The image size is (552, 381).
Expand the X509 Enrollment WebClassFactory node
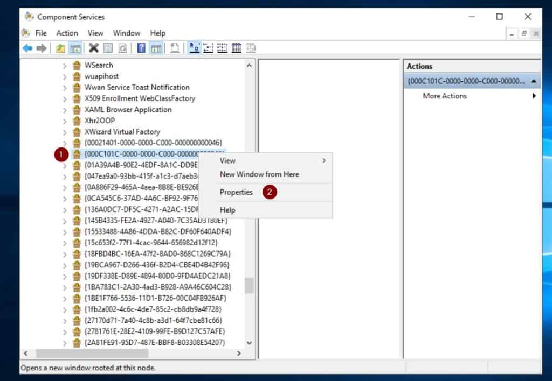(65, 99)
